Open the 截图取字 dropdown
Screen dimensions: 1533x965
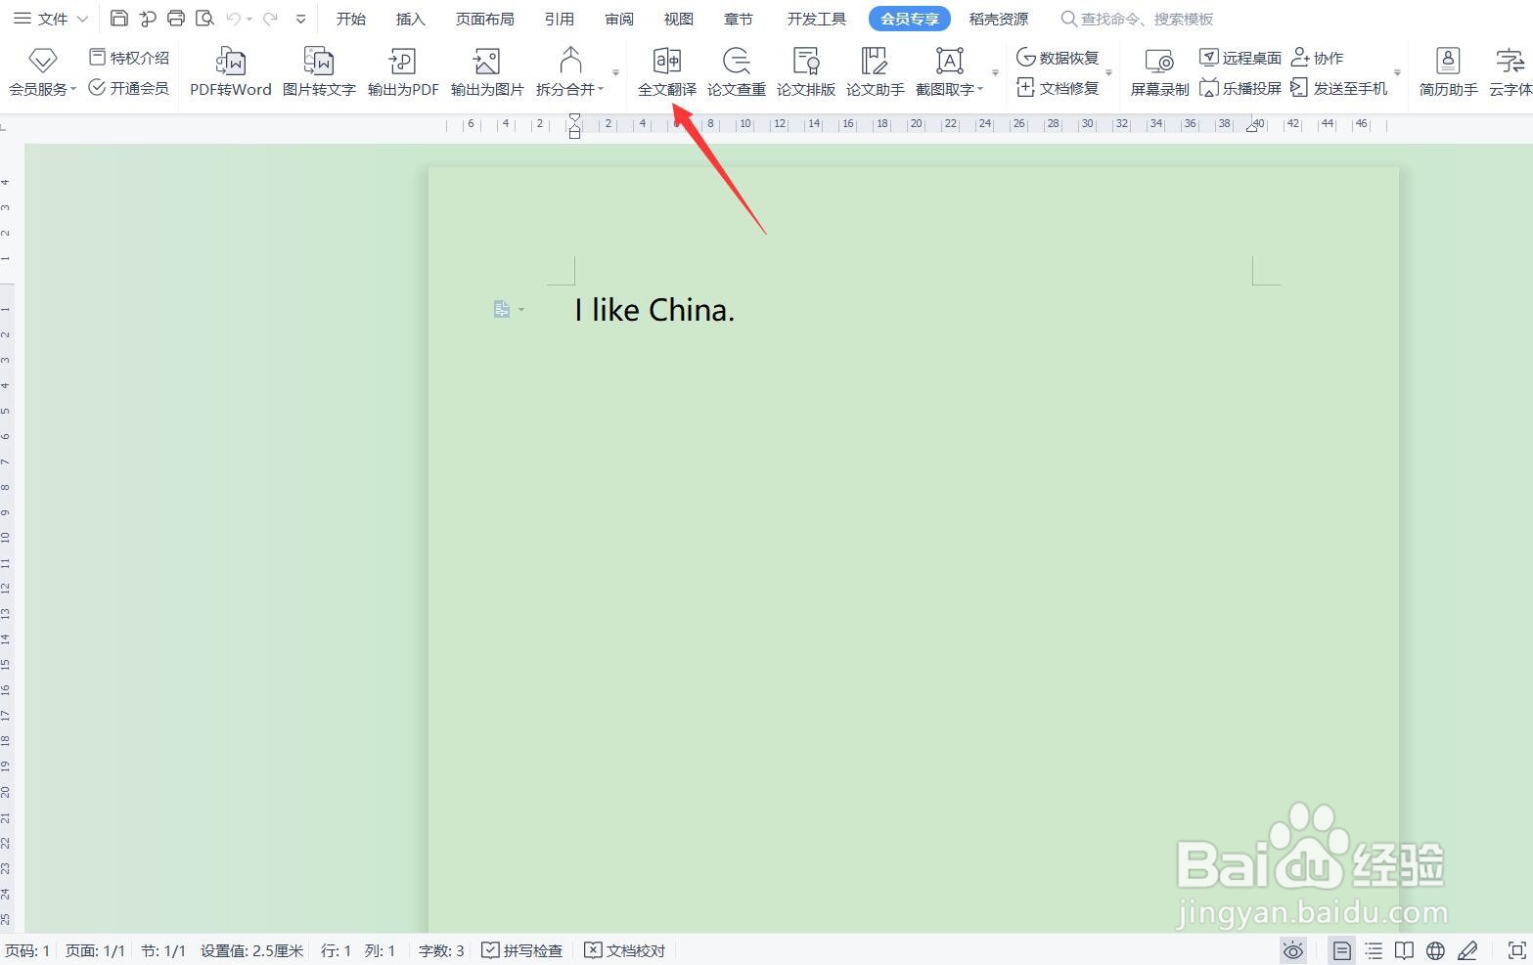tap(950, 71)
